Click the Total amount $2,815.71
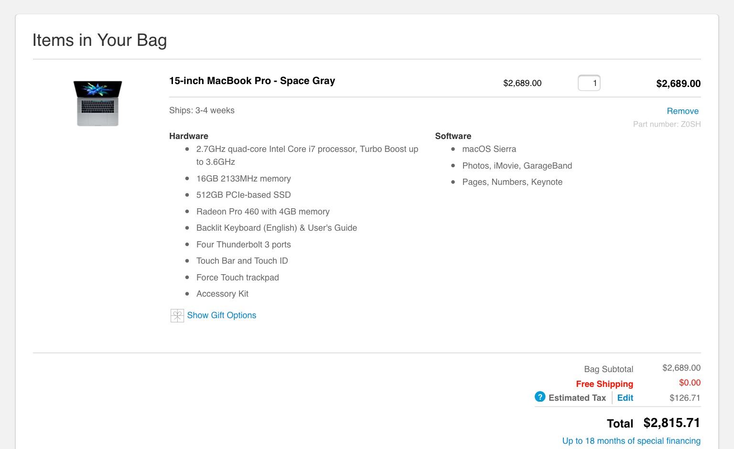734x449 pixels. (671, 423)
